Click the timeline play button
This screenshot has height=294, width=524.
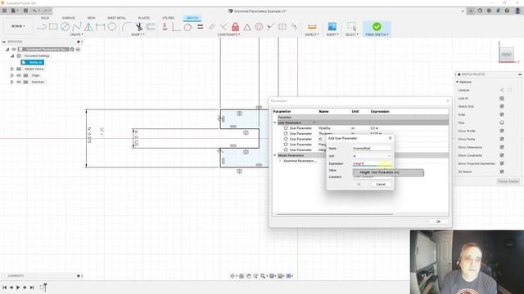click(x=18, y=287)
